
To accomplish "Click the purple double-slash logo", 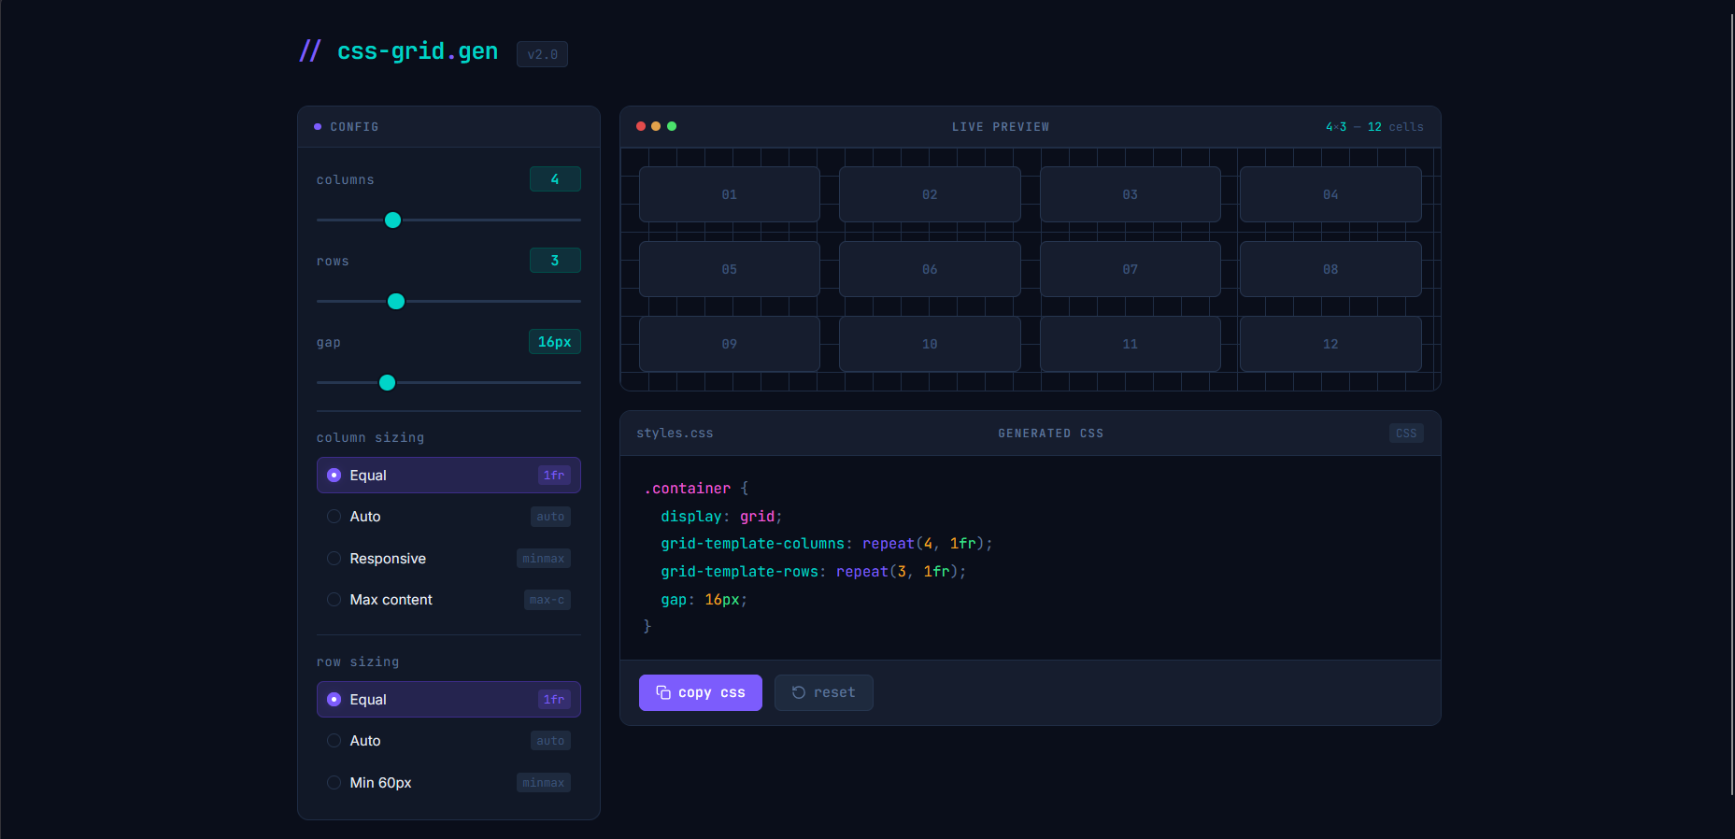I will (x=309, y=50).
